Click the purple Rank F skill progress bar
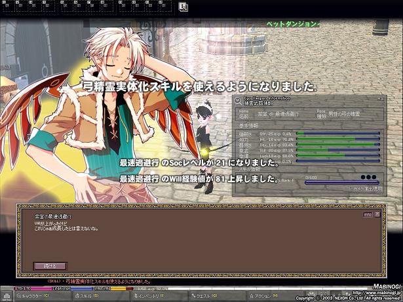403x302 pixels. (342, 183)
